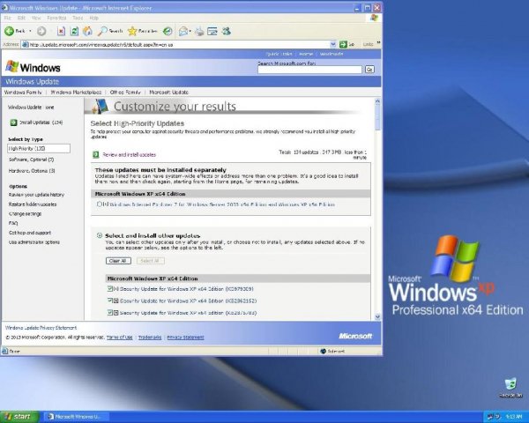Expand details of Internet Explorer 7 update

pos(106,204)
